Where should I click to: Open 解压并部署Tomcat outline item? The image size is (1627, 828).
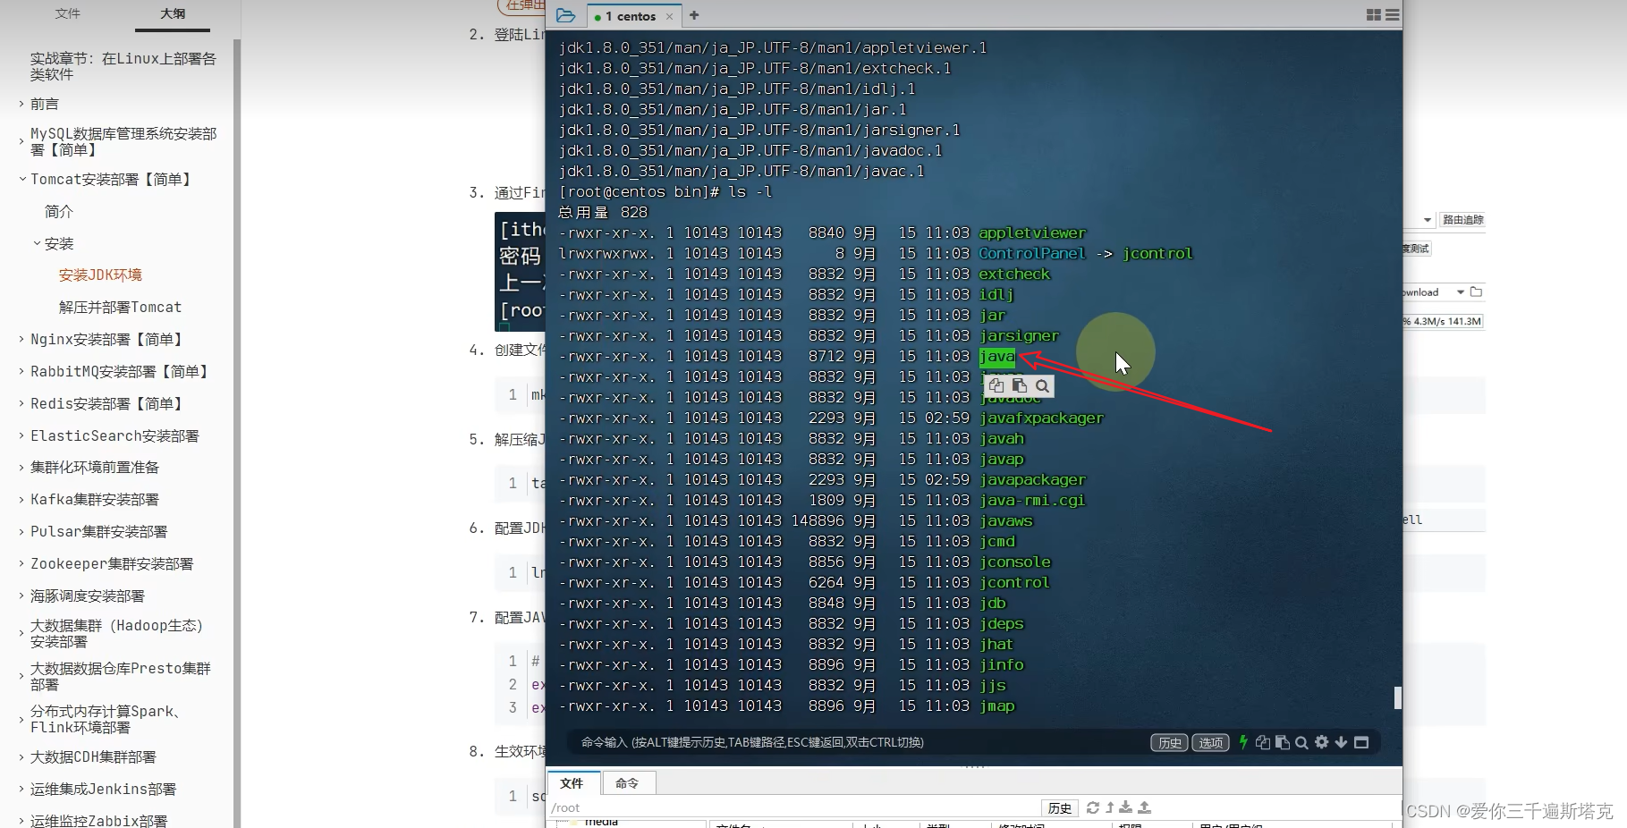(x=120, y=307)
